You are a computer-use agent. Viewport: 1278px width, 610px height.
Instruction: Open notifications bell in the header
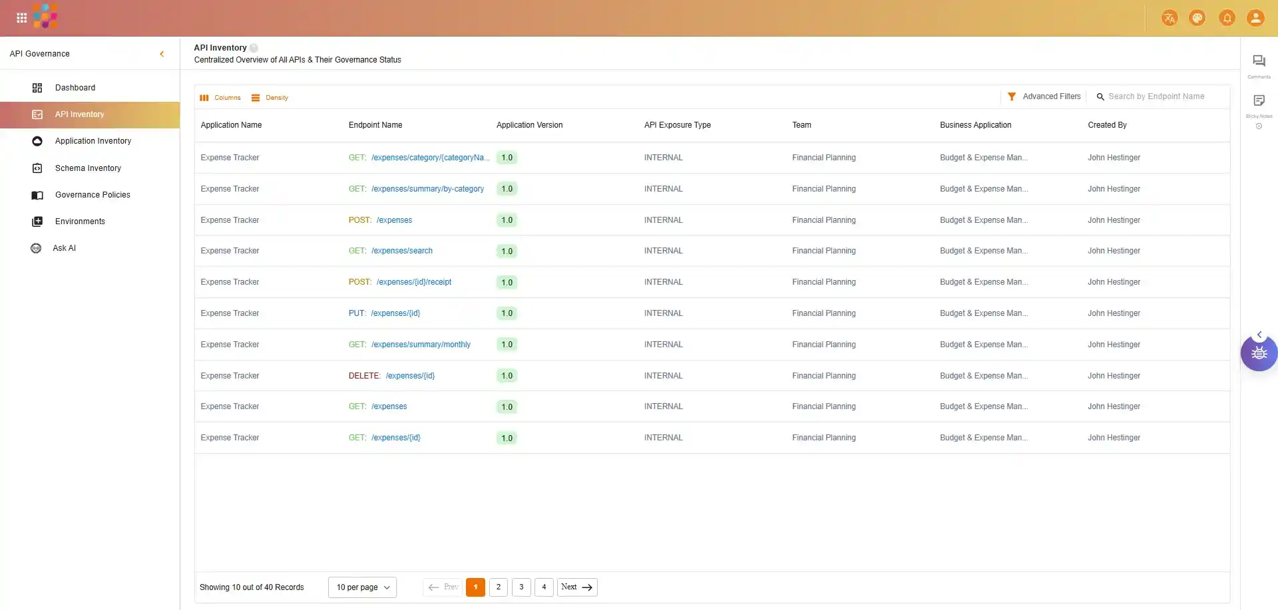1227,18
